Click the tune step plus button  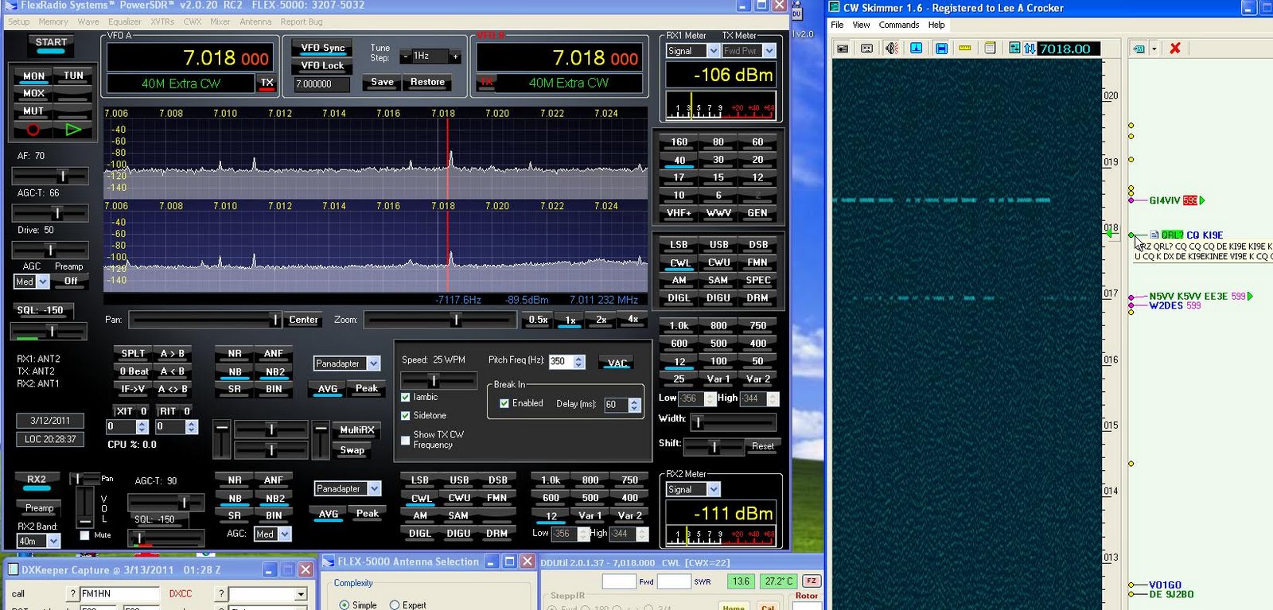click(455, 56)
